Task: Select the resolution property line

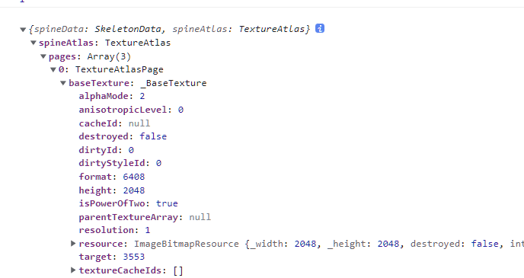Action: pyautogui.click(x=114, y=230)
